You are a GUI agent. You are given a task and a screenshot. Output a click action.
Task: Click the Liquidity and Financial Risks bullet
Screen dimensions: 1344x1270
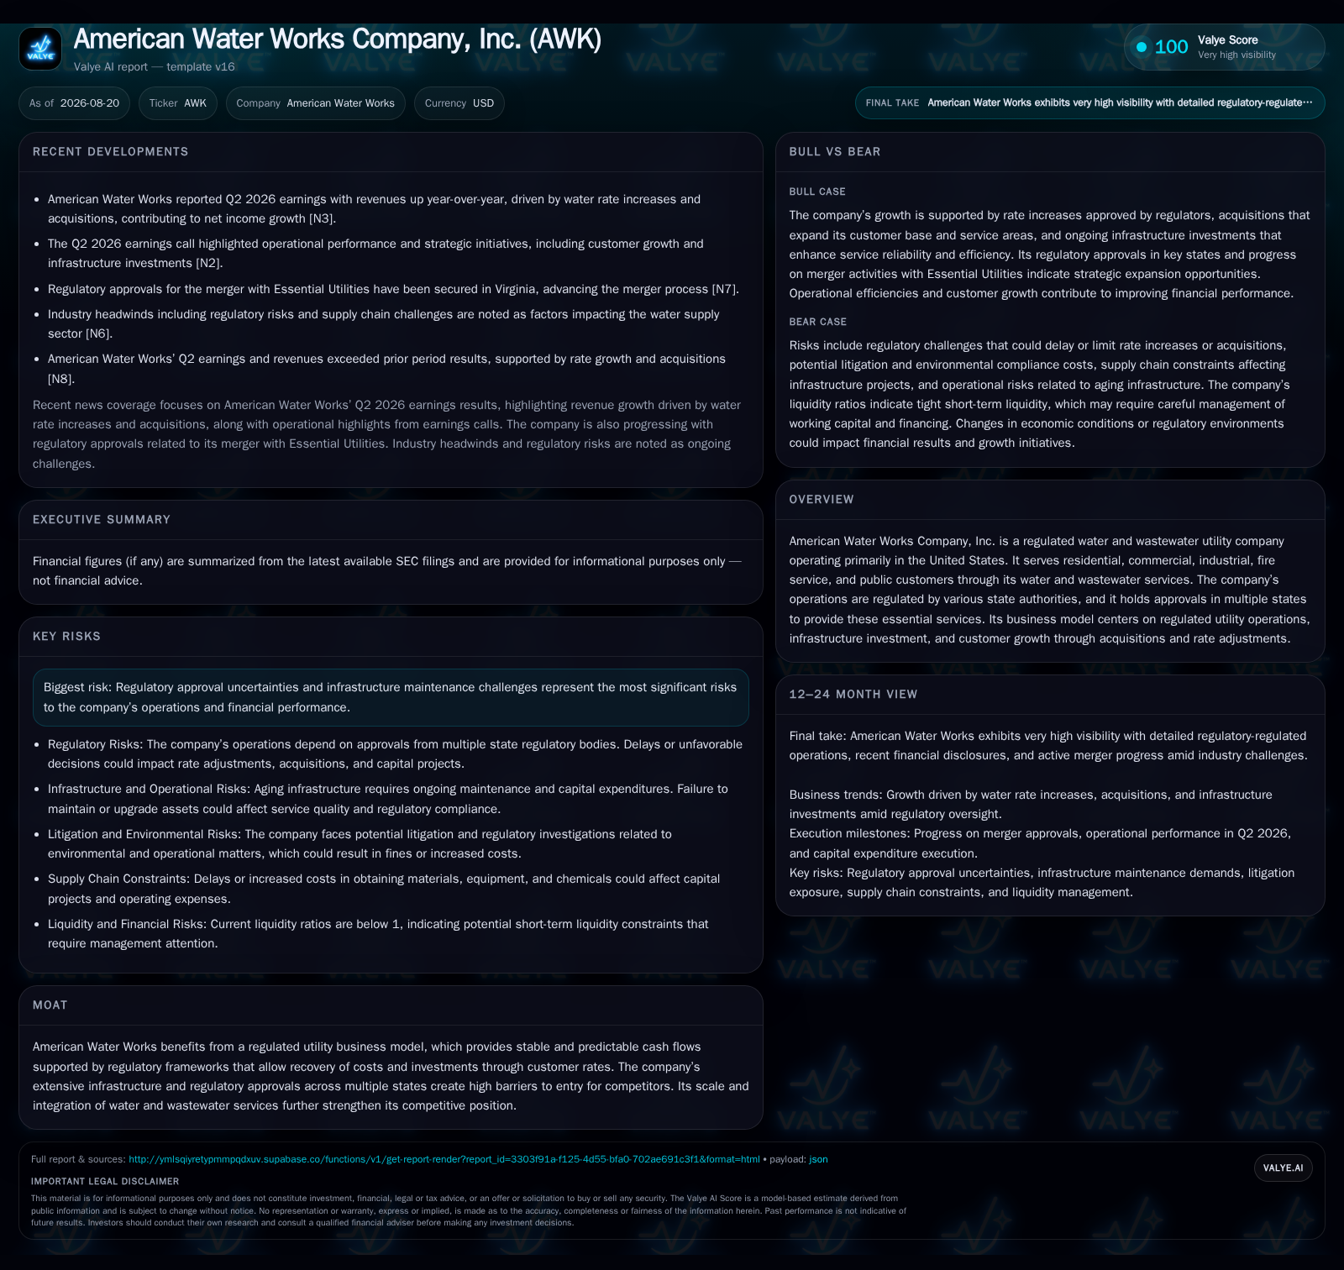378,934
